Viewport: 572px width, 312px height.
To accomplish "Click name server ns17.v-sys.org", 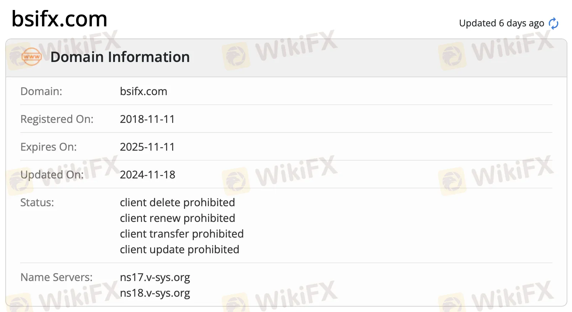I will tap(155, 277).
